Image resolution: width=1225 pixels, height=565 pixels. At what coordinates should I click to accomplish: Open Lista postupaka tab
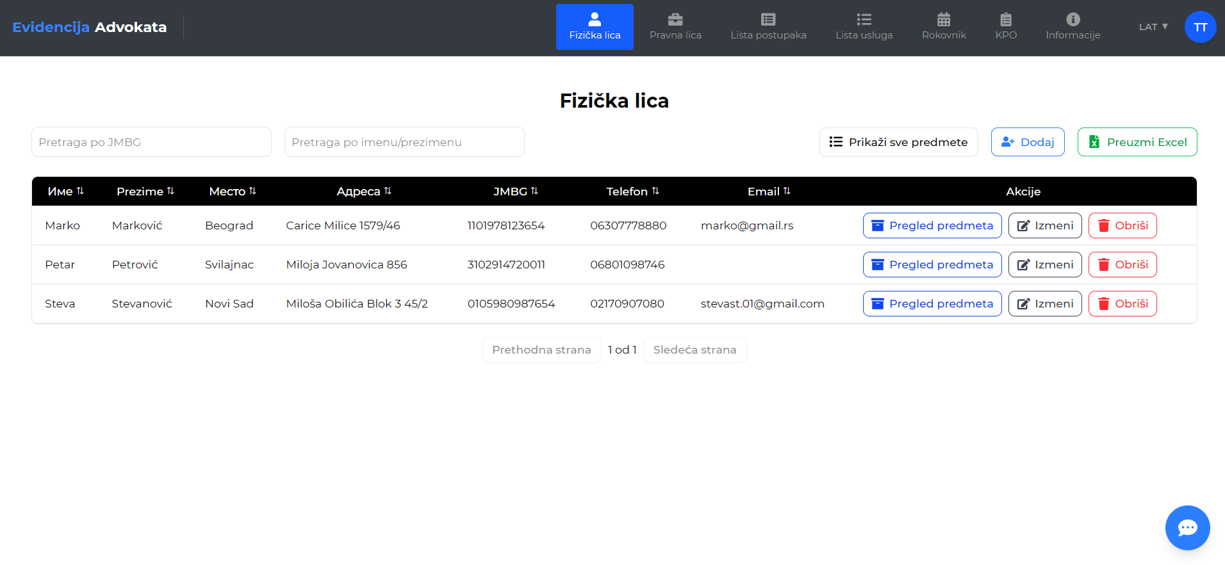coord(768,27)
